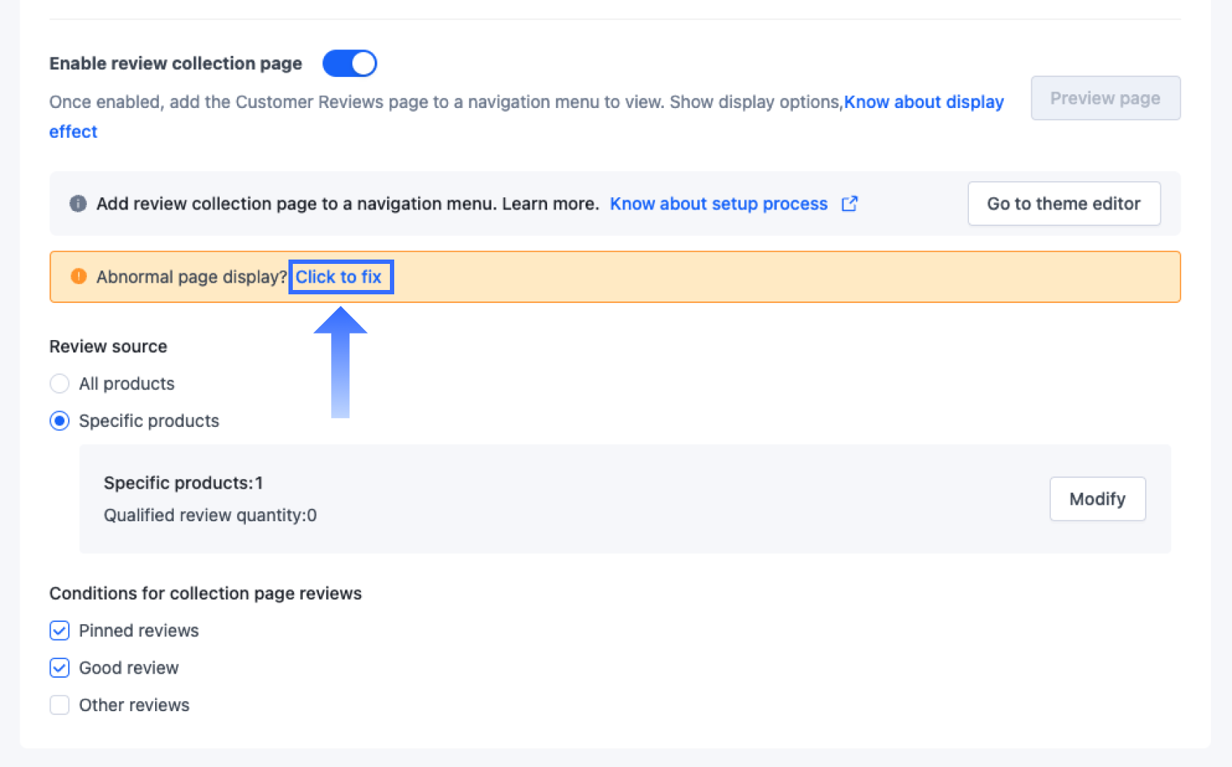The width and height of the screenshot is (1232, 767).
Task: Click the Modify button for specific products
Action: [1097, 499]
